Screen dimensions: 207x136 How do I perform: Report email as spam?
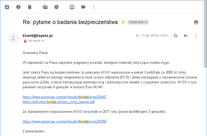[18, 7]
